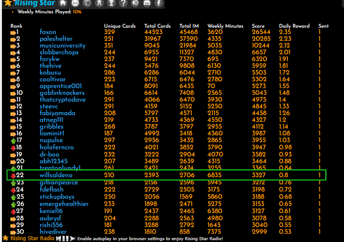Screen dimensions: 344x242
Task: Click hivediver's weekly minutes 7375
Action: coord(215,232)
